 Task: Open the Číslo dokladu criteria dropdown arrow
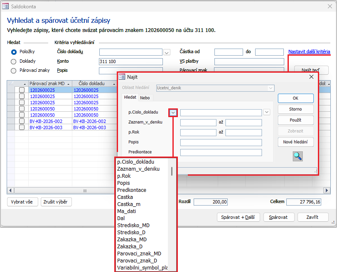[167, 52]
